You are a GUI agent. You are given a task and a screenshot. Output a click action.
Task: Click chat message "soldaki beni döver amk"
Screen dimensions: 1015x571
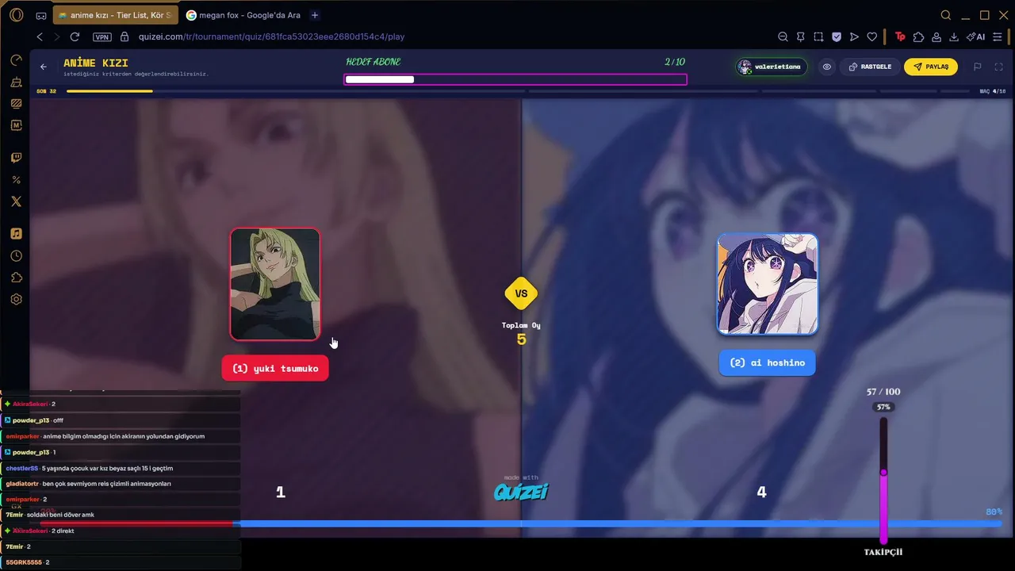click(x=60, y=515)
